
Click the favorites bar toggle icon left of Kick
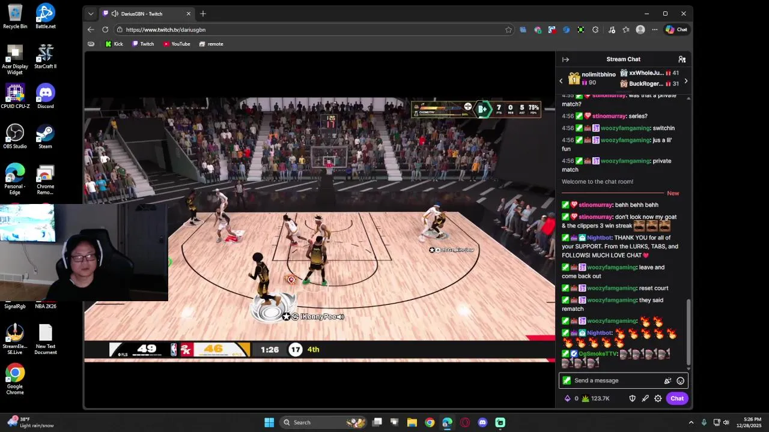91,44
